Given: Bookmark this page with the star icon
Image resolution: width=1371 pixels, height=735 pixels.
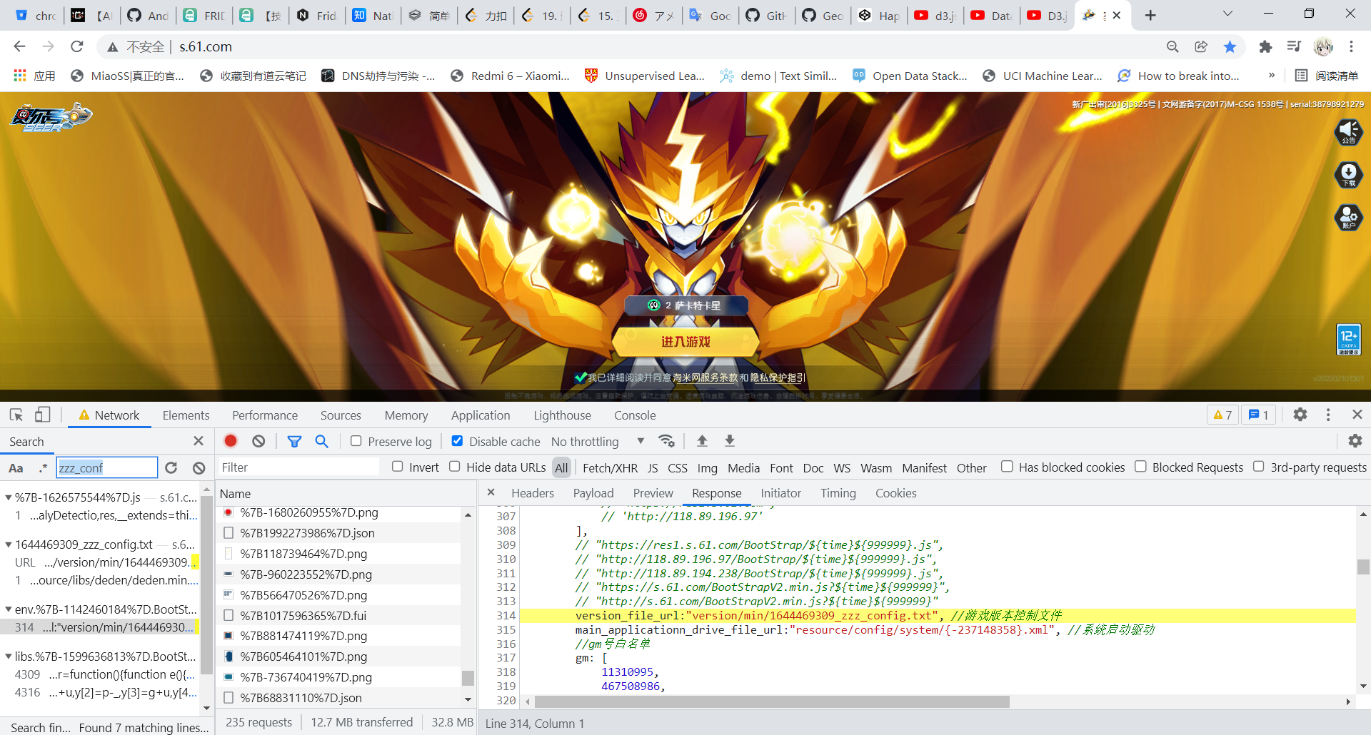Looking at the screenshot, I should [1230, 46].
